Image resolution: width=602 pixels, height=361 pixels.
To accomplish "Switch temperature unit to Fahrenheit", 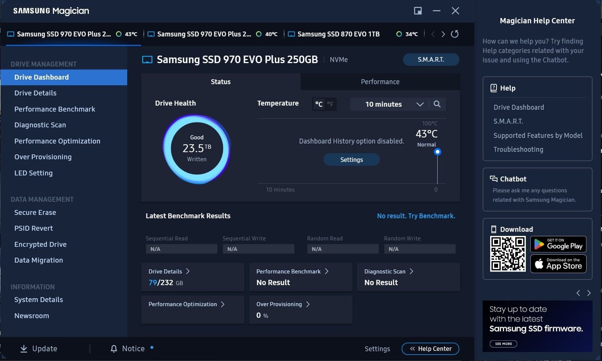I will 330,104.
